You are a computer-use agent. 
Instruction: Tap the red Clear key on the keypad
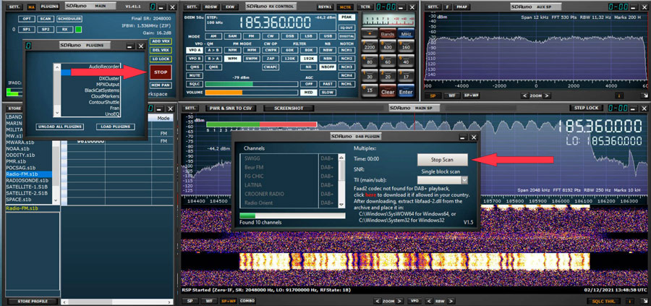(388, 92)
